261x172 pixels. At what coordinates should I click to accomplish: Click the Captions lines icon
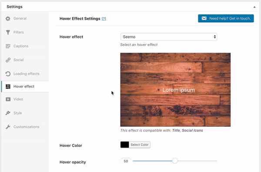tap(8, 46)
